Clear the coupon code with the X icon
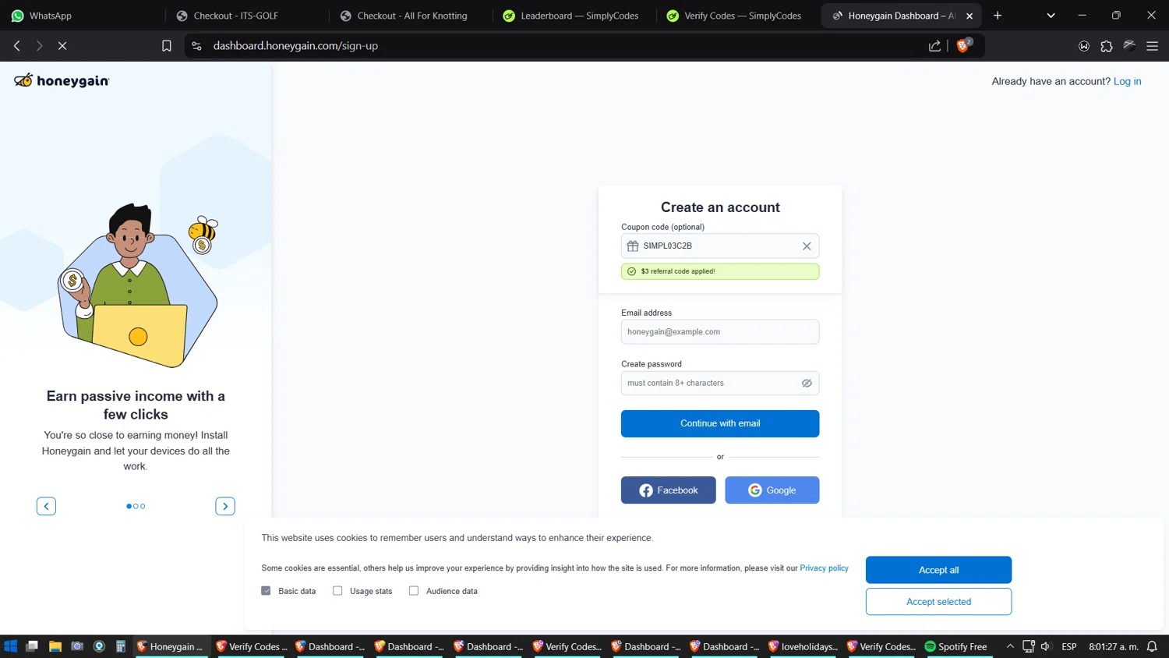Viewport: 1169px width, 658px height. (807, 246)
